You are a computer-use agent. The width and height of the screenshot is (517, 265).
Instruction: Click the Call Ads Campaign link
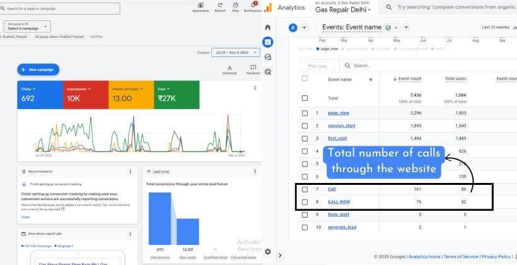click(38, 246)
